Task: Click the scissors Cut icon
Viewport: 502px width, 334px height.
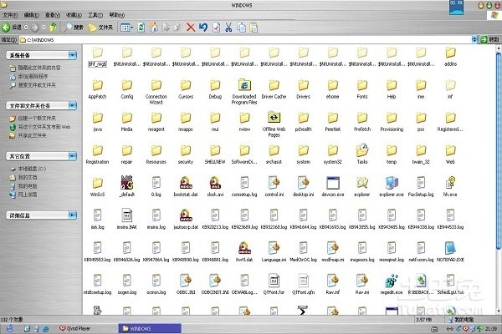Action: (228, 28)
